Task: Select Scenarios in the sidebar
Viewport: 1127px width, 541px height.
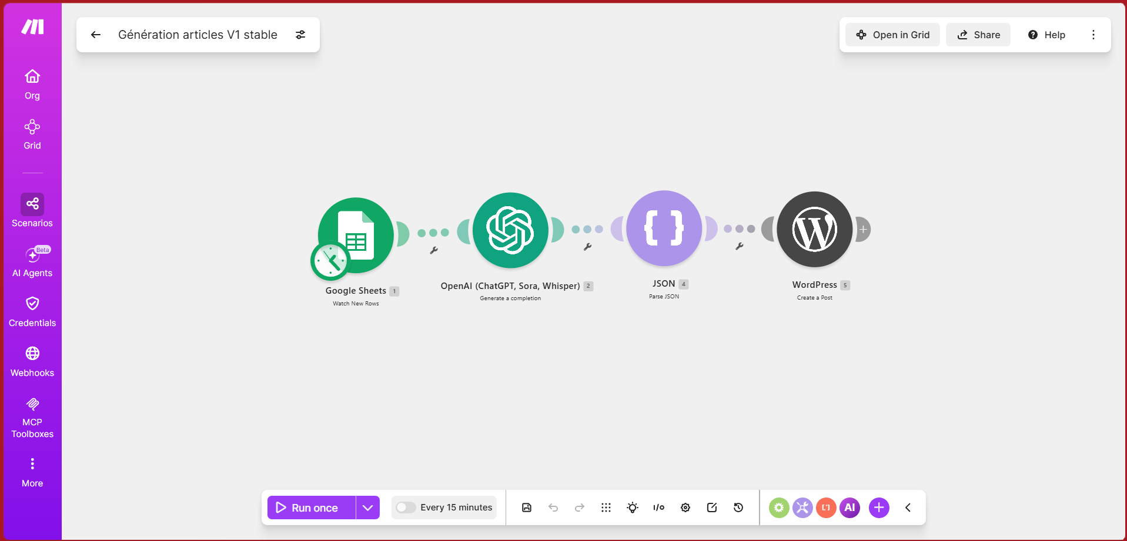Action: click(32, 211)
